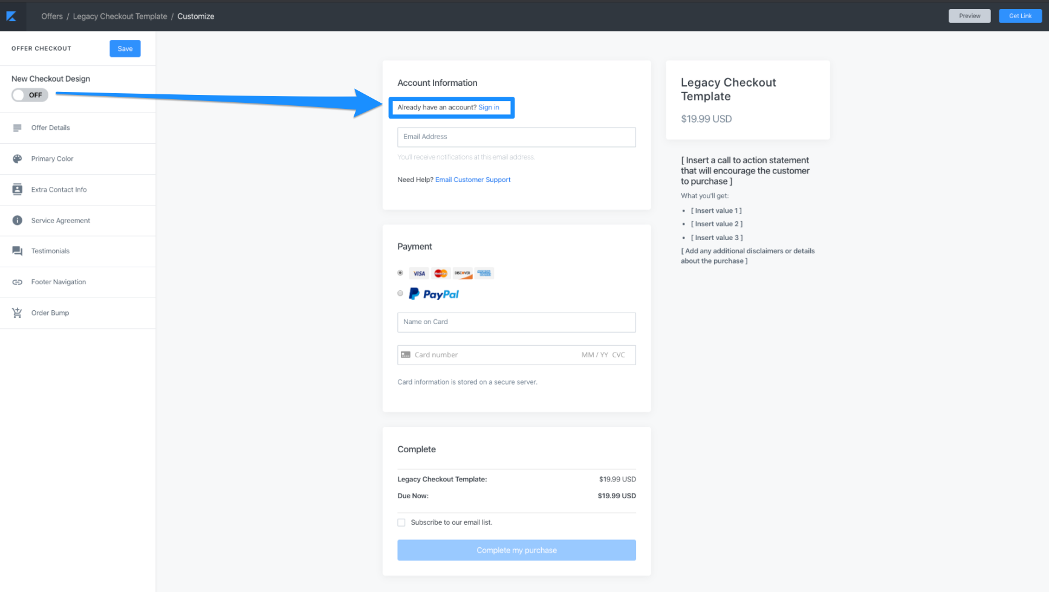1049x592 pixels.
Task: Go to Offers in the breadcrumb
Action: [52, 16]
